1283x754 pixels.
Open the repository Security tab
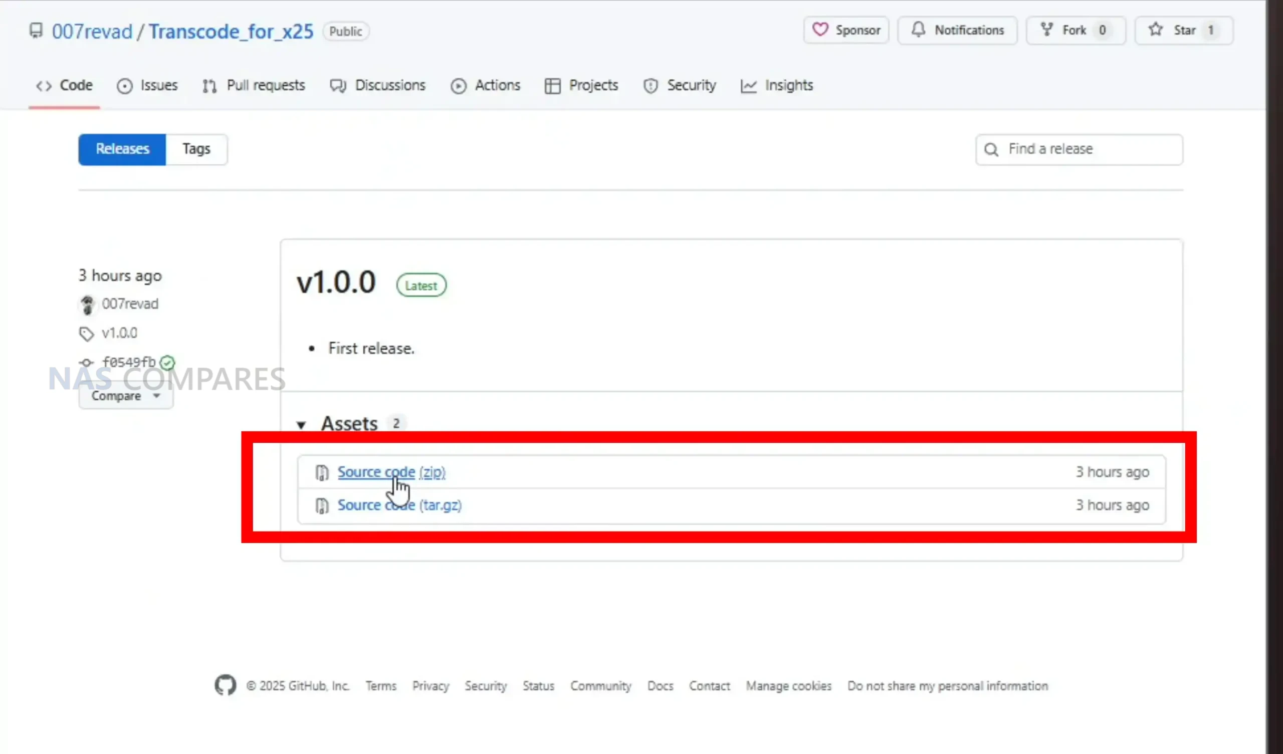[x=679, y=86]
